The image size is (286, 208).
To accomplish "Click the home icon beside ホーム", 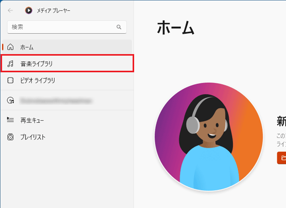I will click(x=10, y=47).
